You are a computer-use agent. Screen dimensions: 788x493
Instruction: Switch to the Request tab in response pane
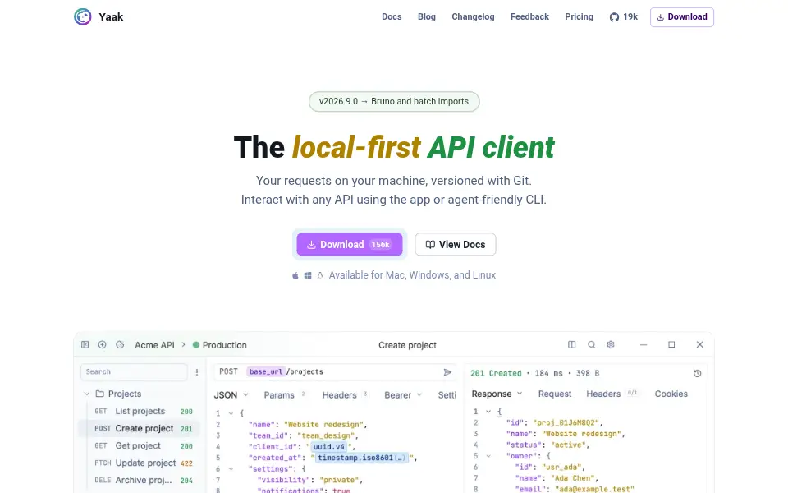(x=555, y=394)
